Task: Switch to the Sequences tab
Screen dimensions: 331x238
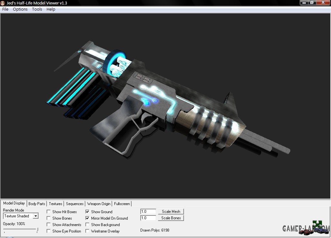Action: 75,204
